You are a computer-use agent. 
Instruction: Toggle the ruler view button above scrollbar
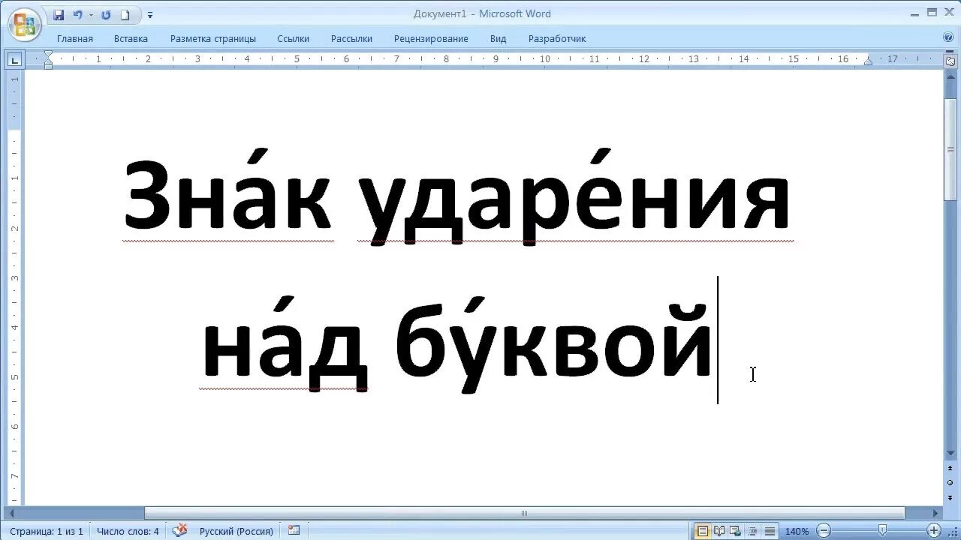[950, 61]
